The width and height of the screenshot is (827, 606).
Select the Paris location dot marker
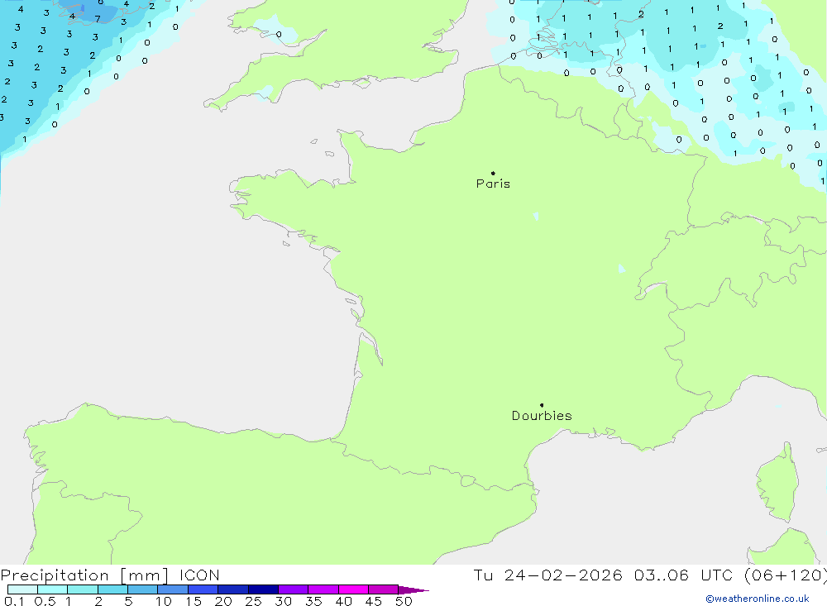click(493, 173)
